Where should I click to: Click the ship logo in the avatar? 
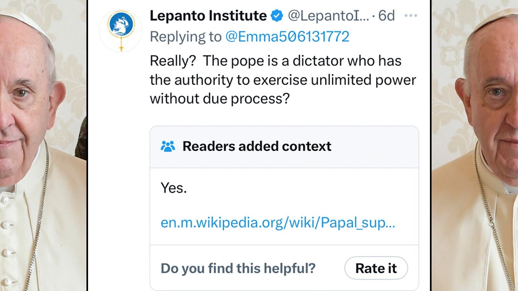tap(121, 24)
